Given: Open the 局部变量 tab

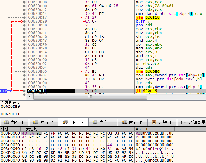Looking at the screenshot, I should click(x=191, y=123).
